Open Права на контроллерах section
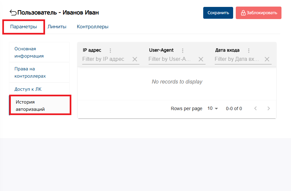Screen dimensions: 291x191 (x=30, y=72)
